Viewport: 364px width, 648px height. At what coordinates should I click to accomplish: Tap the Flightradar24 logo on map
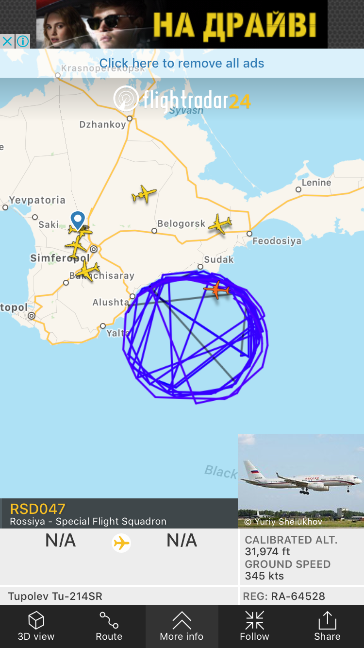tap(182, 100)
